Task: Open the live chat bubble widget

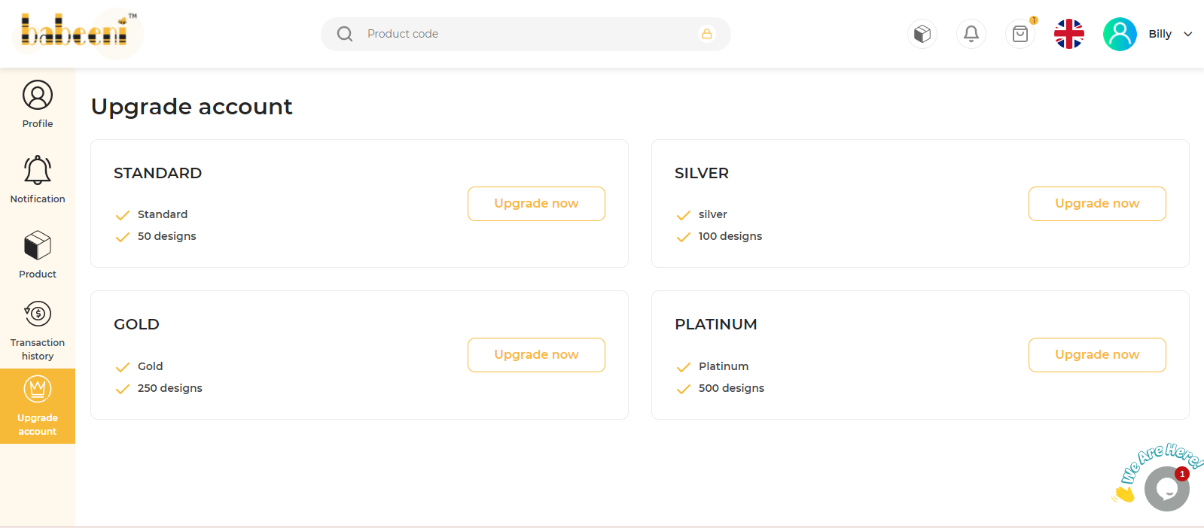Action: (x=1167, y=489)
